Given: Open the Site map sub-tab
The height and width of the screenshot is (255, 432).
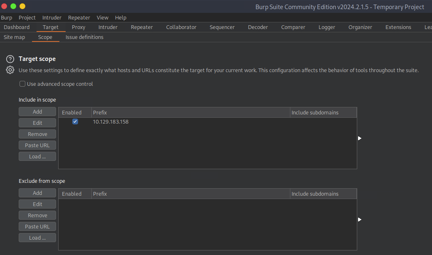Looking at the screenshot, I should coord(15,37).
